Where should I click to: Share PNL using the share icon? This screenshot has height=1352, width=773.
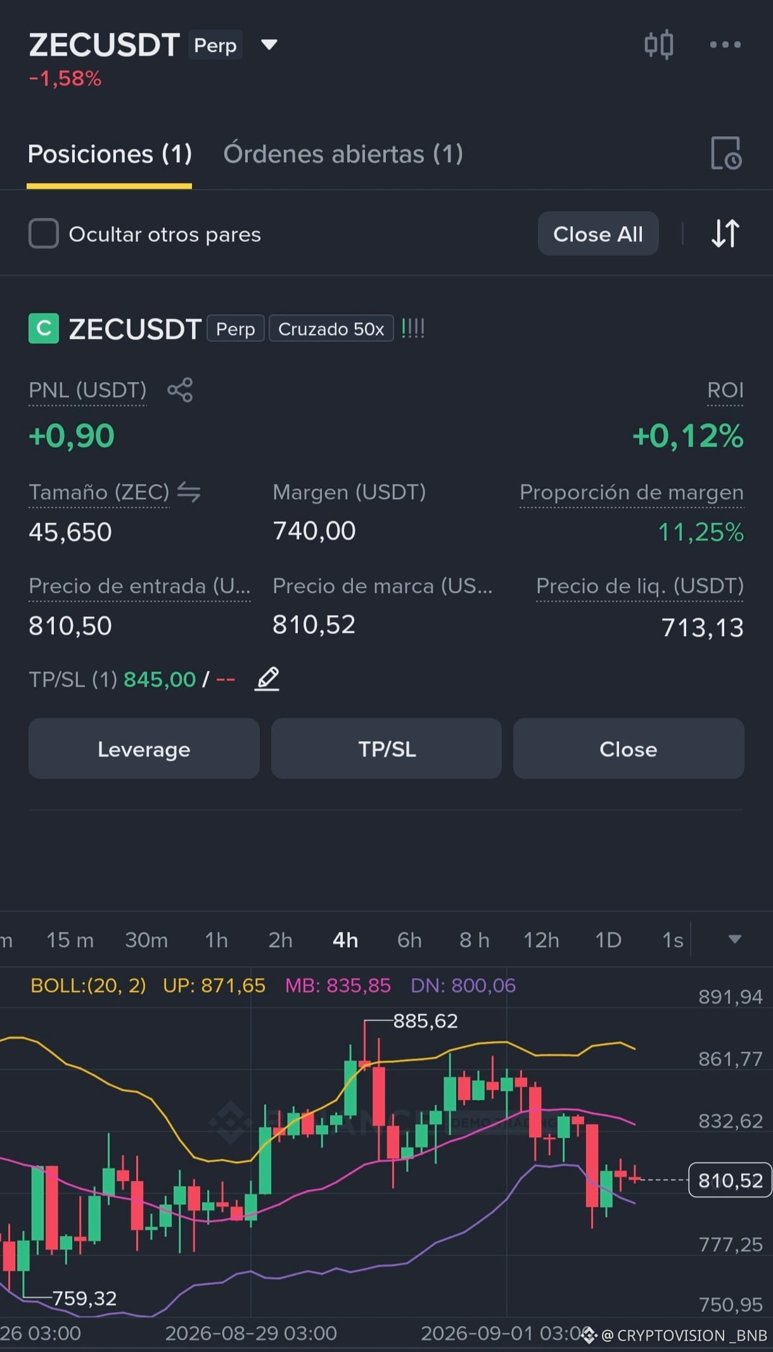[x=180, y=390]
